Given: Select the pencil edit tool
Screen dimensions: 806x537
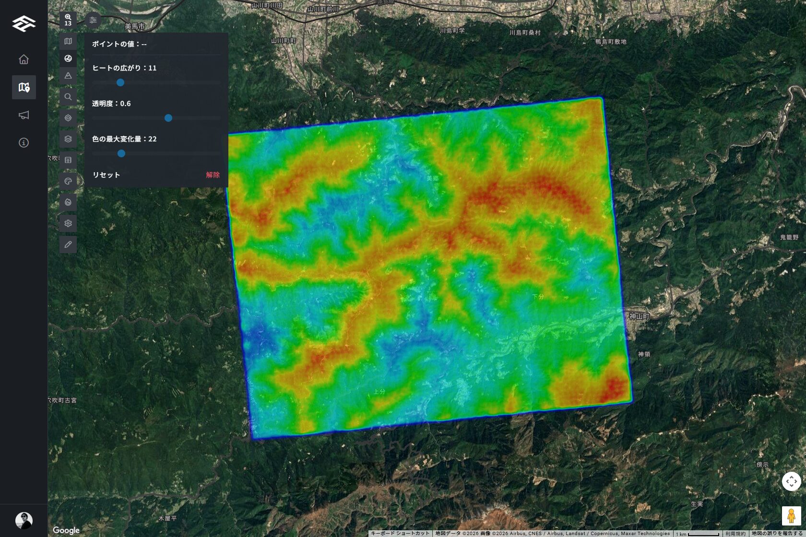Looking at the screenshot, I should click(68, 245).
